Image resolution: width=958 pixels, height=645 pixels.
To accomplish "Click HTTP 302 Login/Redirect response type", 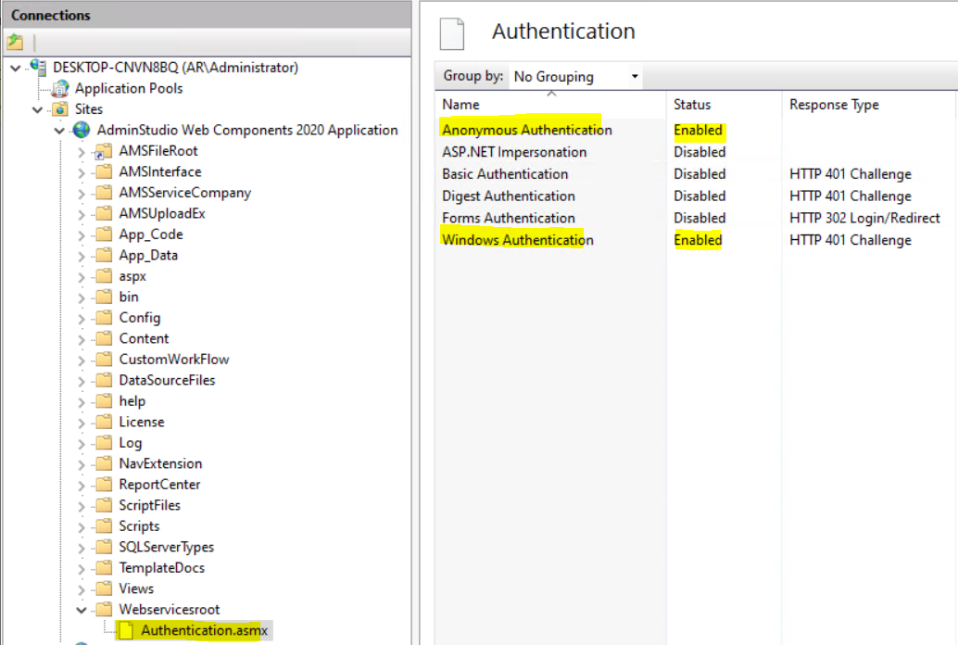I will pyautogui.click(x=864, y=219).
